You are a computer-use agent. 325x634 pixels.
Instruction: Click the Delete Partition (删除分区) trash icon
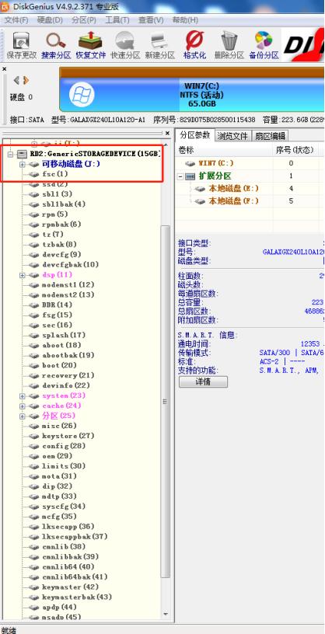point(229,45)
